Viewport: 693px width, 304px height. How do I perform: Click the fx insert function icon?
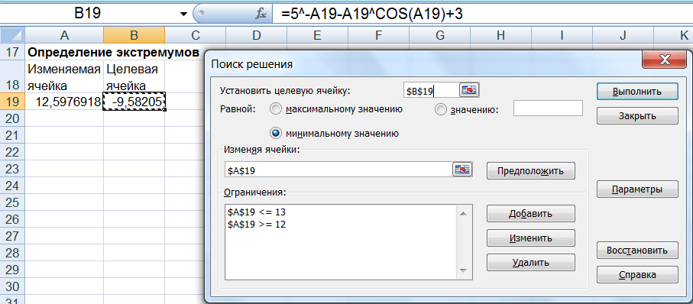261,15
